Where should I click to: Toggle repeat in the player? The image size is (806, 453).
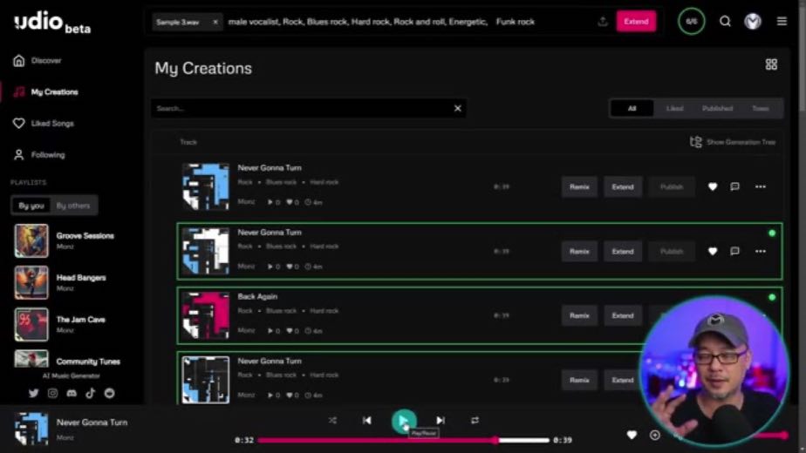[475, 421]
